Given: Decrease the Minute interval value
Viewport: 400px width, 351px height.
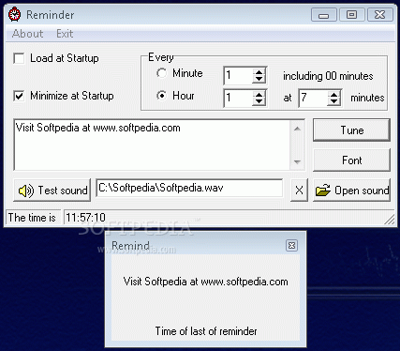Looking at the screenshot, I should (259, 80).
